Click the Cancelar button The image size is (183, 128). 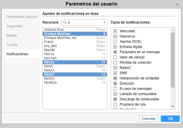(148, 118)
